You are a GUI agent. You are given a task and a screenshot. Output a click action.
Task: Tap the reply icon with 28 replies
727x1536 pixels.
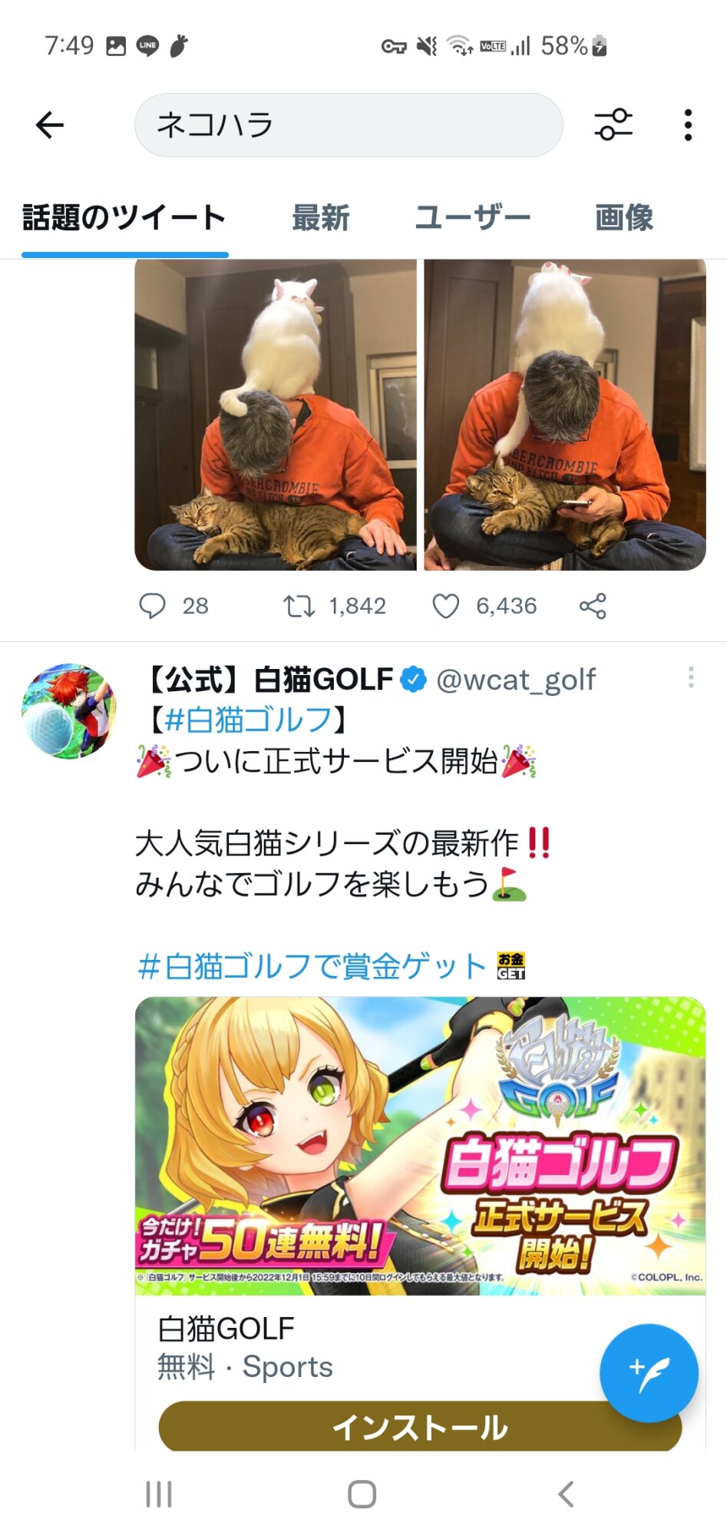pos(152,606)
